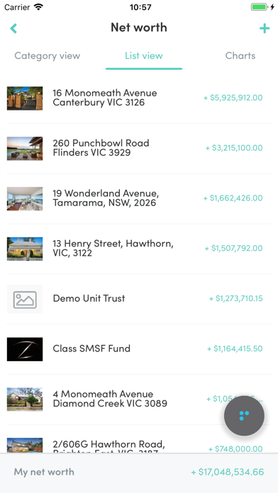This screenshot has height=493, width=278.
Task: Open 260 Punchbowl Road property photo
Action: 25,149
